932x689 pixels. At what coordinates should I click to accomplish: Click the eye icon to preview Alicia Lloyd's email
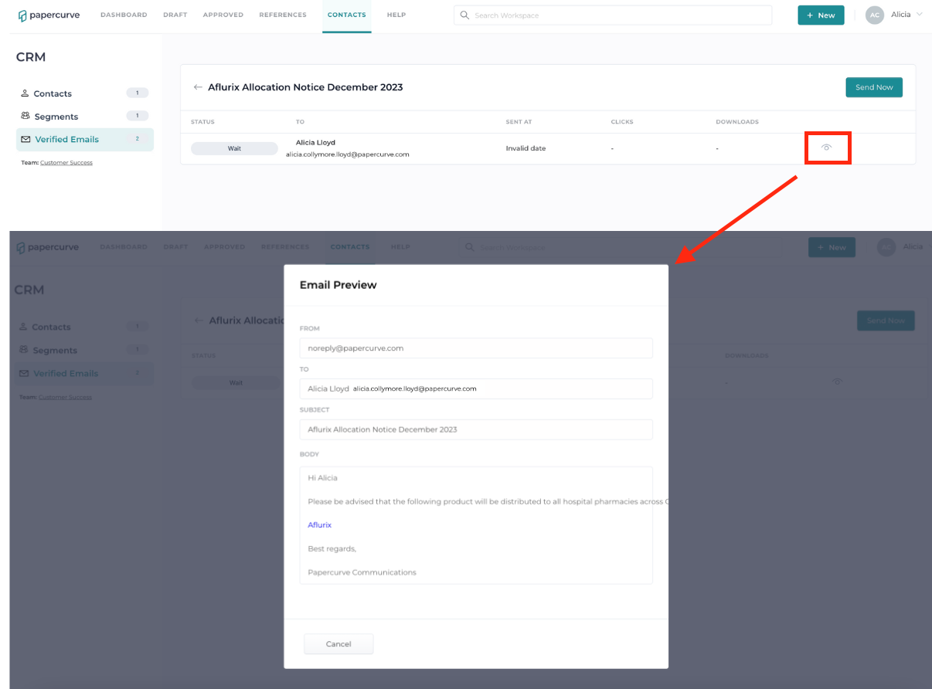tap(826, 148)
